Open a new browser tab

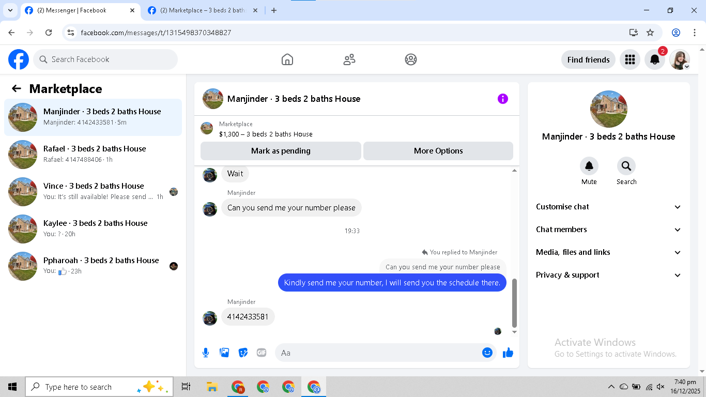pyautogui.click(x=274, y=10)
